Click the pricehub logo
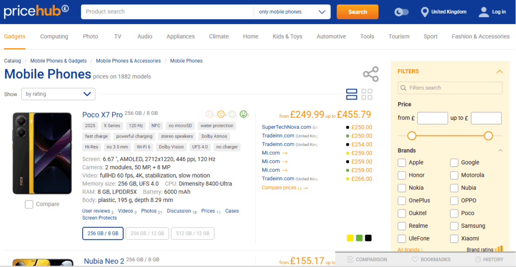This screenshot has width=516, height=267. 36,12
